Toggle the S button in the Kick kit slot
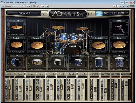 click(x=8, y=66)
